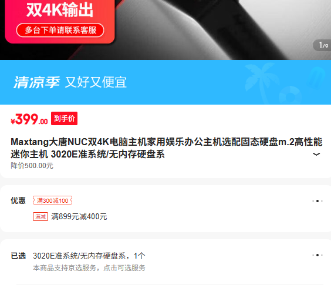The image size is (331, 288).
Task: Tap the Maxtang大唐NUC product title text
Action: point(166,148)
